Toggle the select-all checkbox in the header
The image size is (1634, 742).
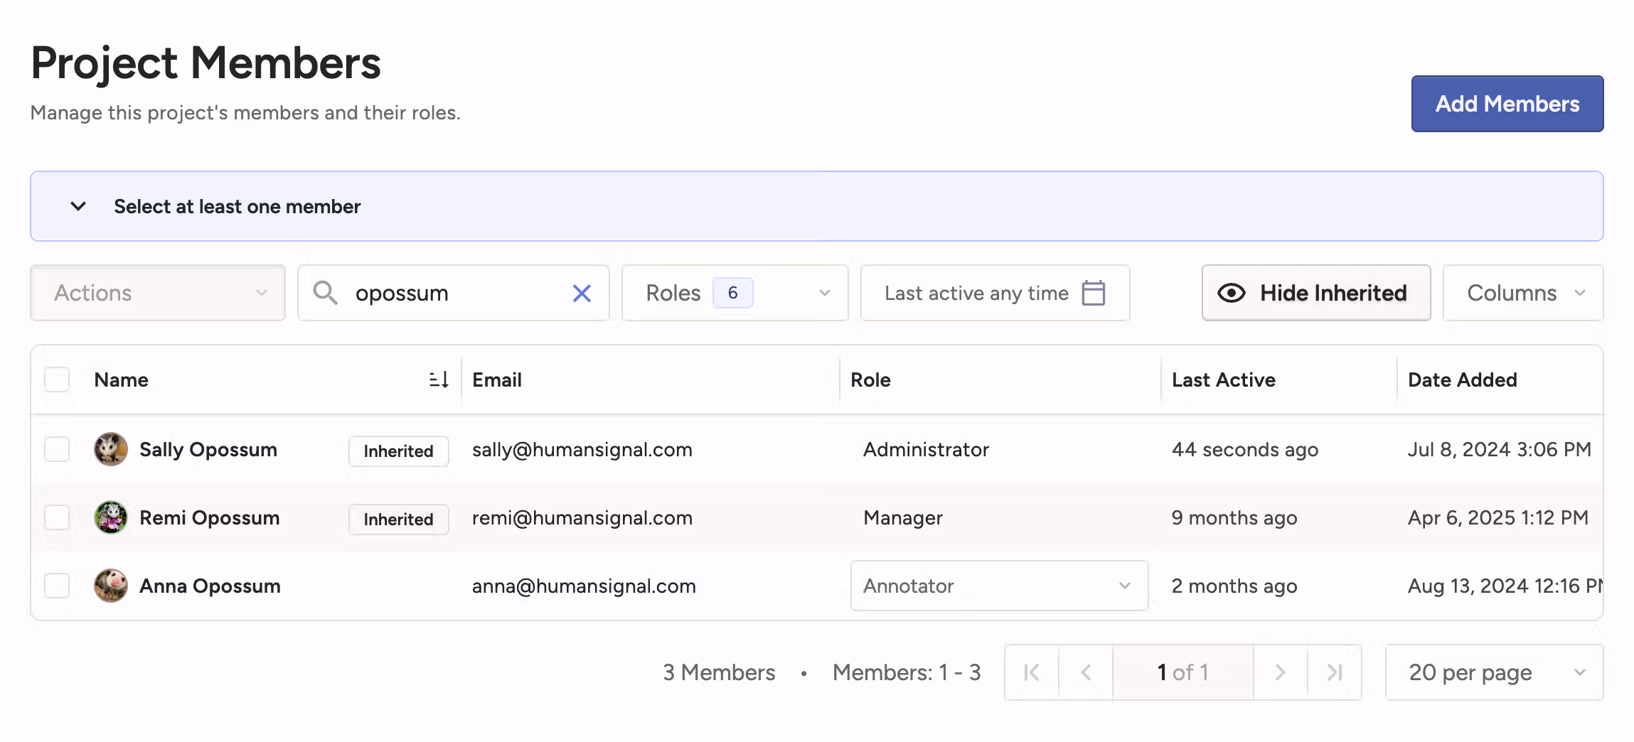(57, 379)
